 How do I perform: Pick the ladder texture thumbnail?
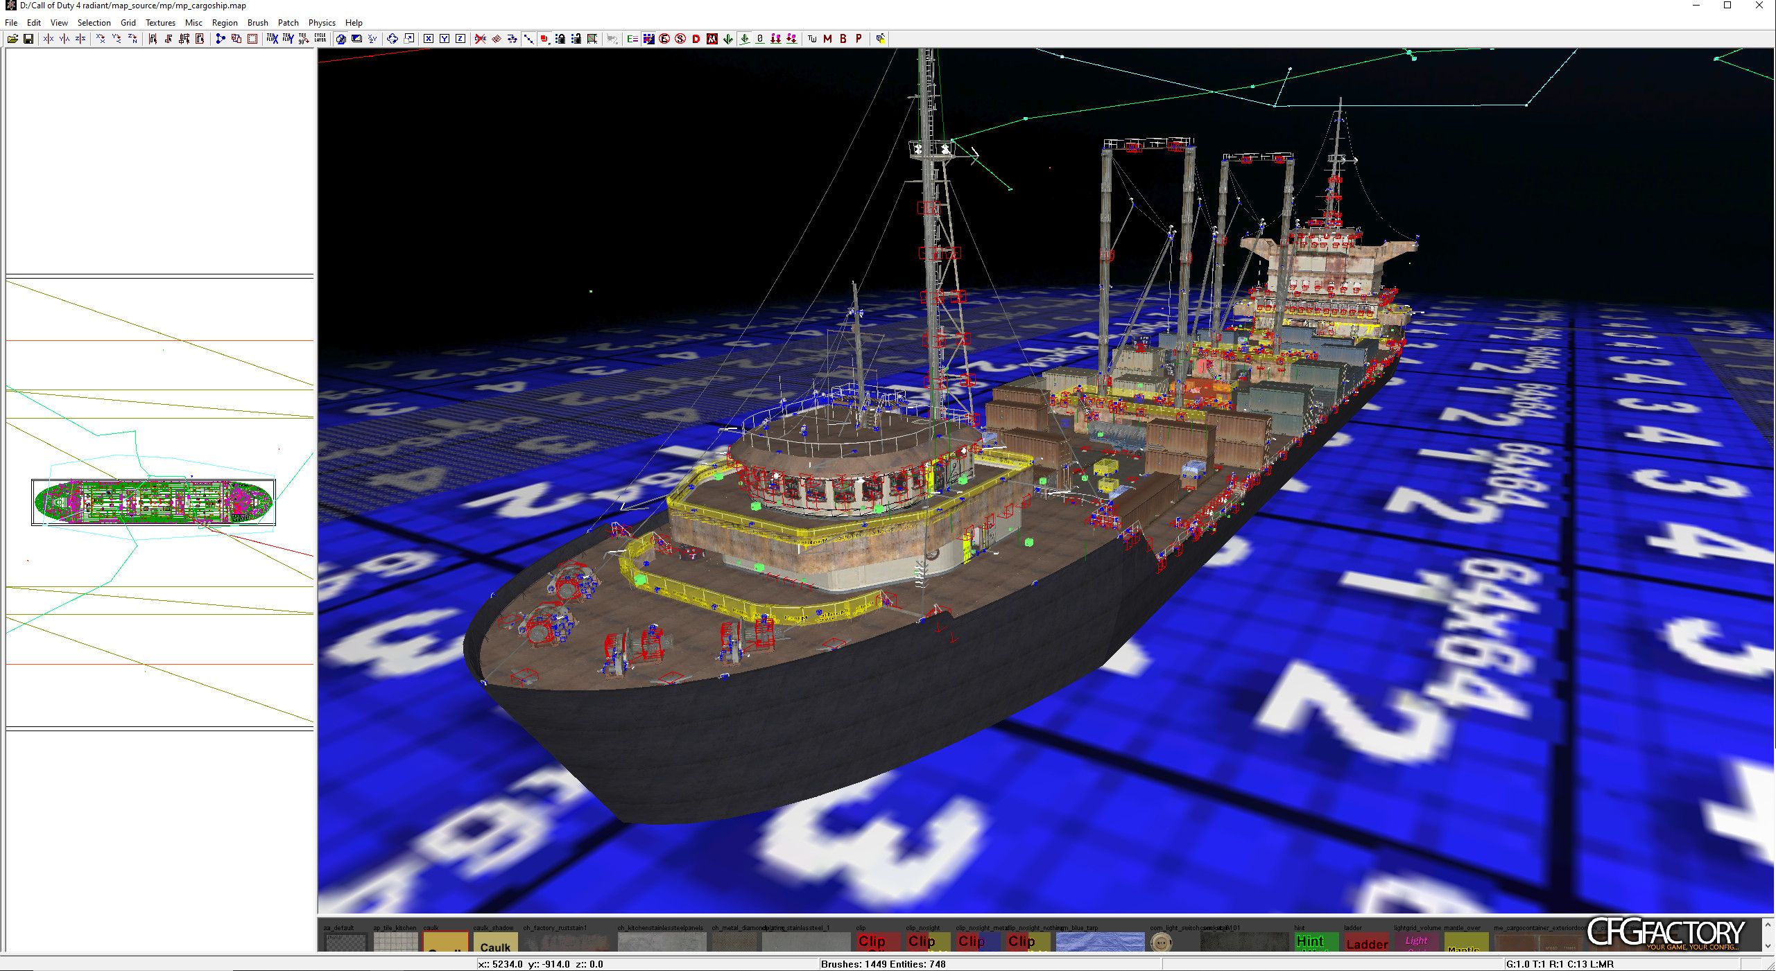(x=1366, y=941)
